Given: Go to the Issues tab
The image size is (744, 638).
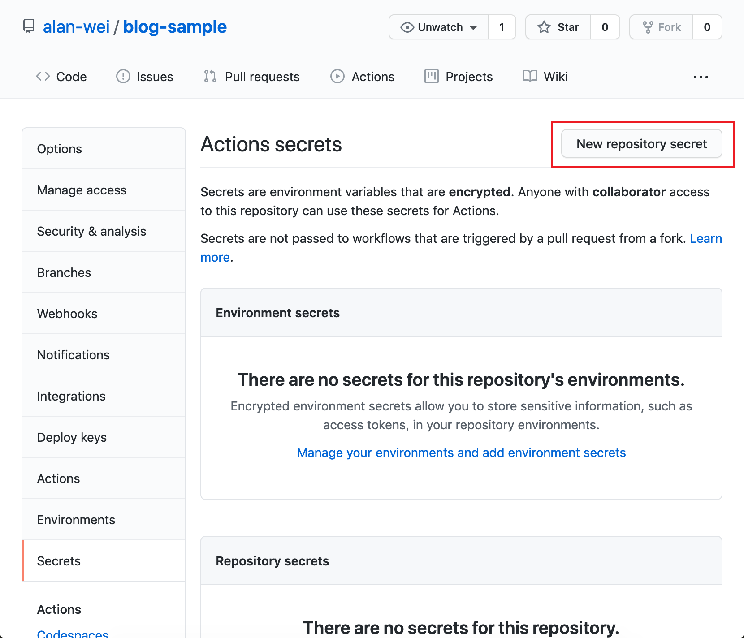Looking at the screenshot, I should coord(145,77).
